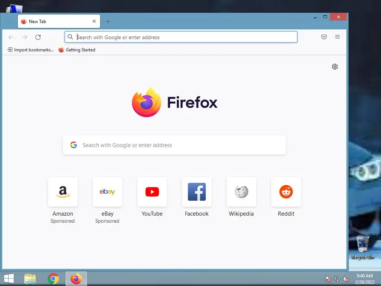Select the New Tab tab
Viewport: 381px width, 286px height.
tap(59, 21)
